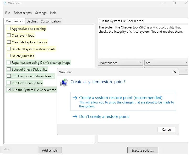Click the Add scripts button
Viewport: 190px width, 156px height.
[x=50, y=150]
